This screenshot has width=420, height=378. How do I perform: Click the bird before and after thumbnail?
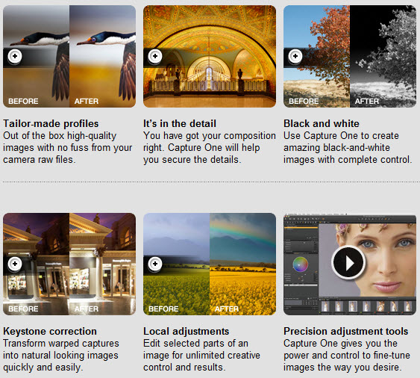[x=69, y=56]
